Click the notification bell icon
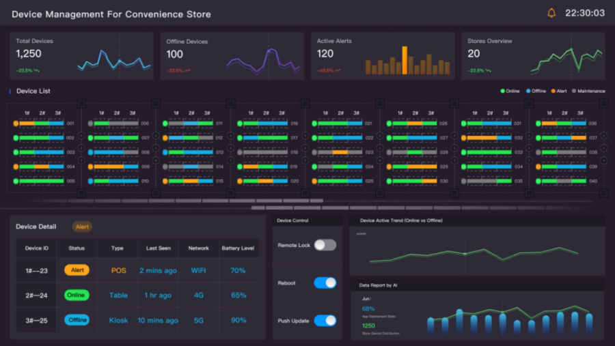This screenshot has height=346, width=615. tap(551, 13)
